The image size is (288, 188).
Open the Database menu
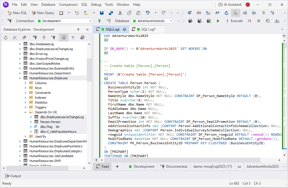(x=48, y=5)
